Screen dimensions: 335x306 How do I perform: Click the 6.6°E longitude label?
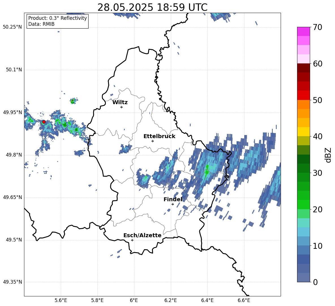pos(244,300)
